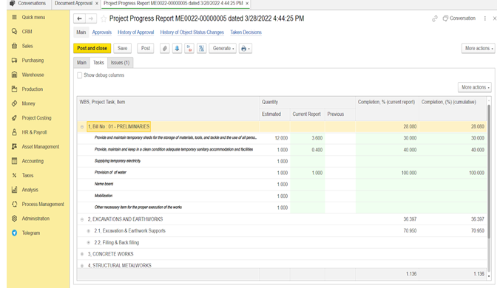Click the bell reminder toolbar icon
This screenshot has height=288, width=503.
pos(177,49)
